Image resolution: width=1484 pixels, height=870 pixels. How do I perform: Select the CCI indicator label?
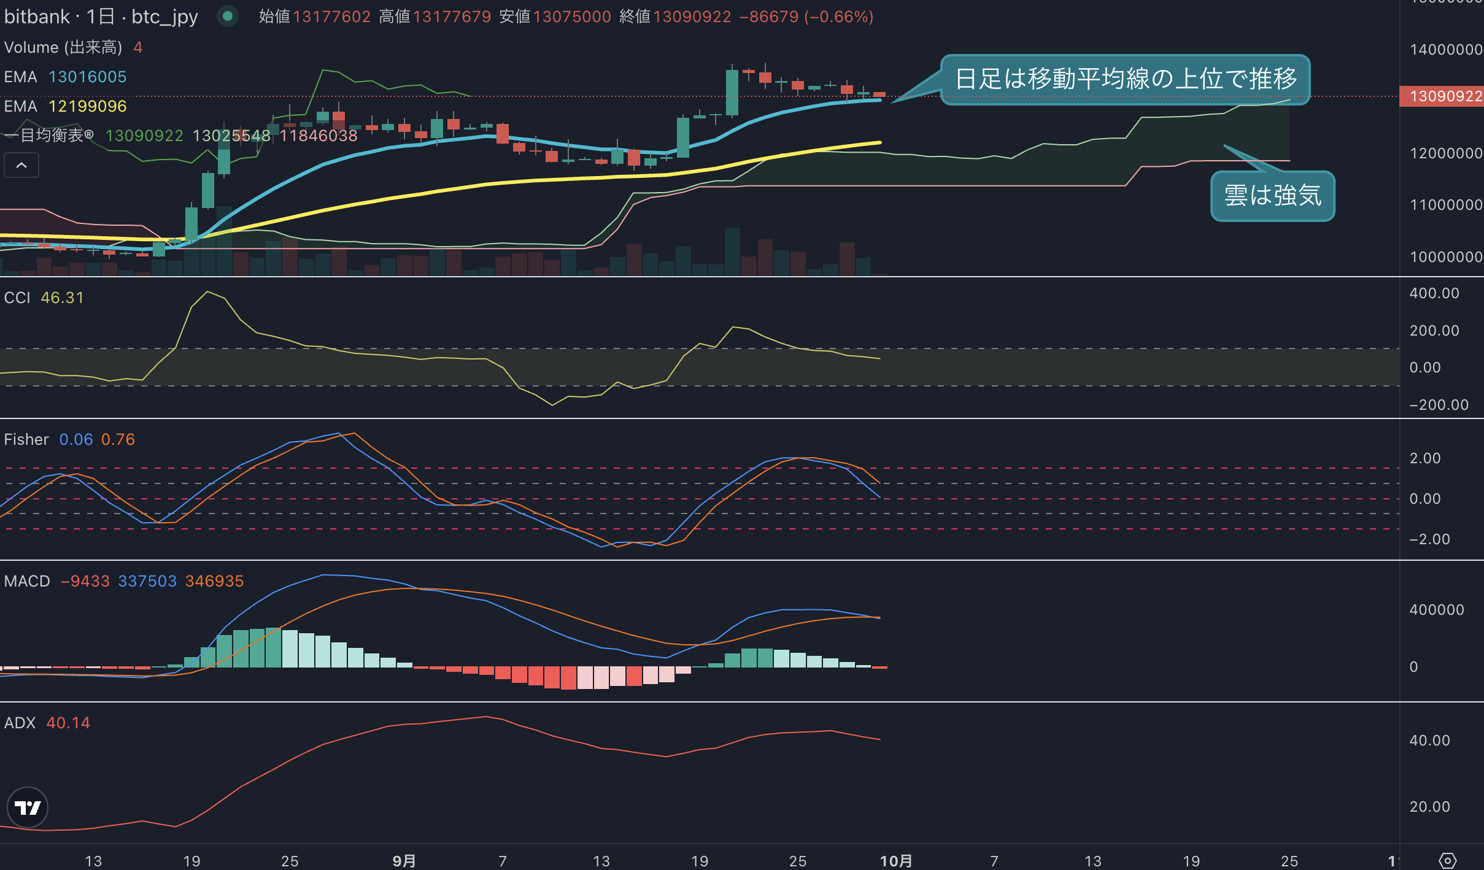click(17, 298)
